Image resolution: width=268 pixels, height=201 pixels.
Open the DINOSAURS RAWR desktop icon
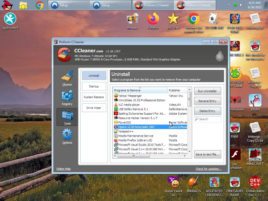point(235,186)
